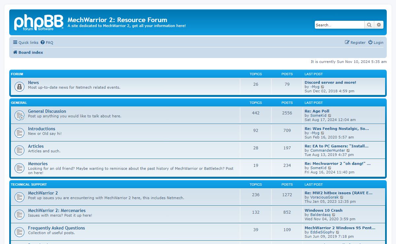Open VoraciousGorak's user profile
The image size is (396, 244).
pyautogui.click(x=324, y=197)
